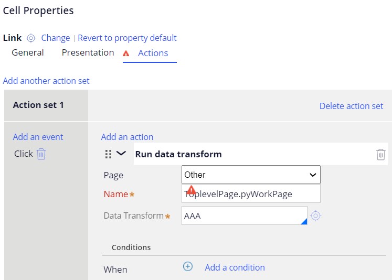Click Add another action set
The height and width of the screenshot is (280, 392).
[46, 81]
